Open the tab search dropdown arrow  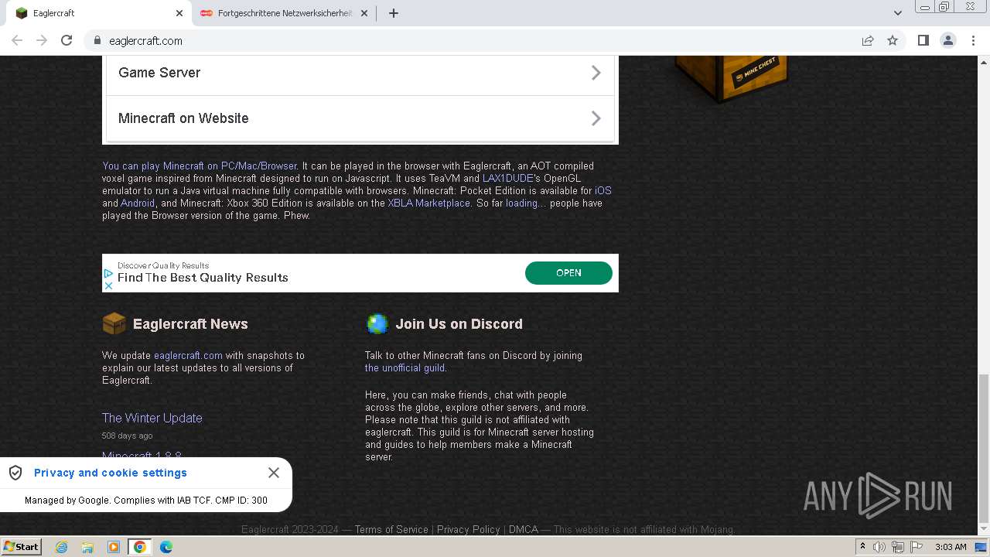point(897,13)
